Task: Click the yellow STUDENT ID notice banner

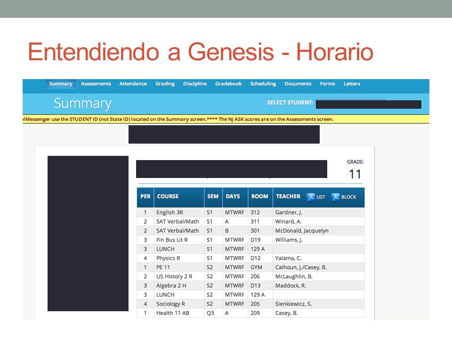Action: (226, 119)
